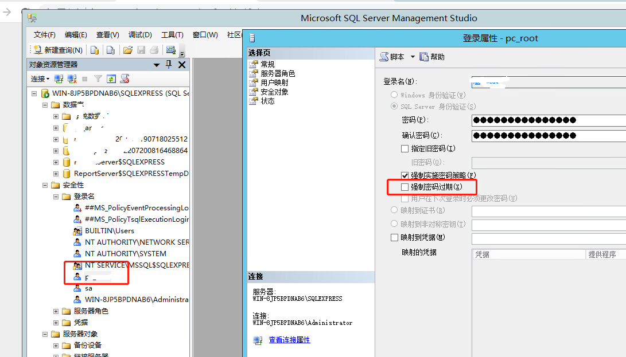
Task: Toggle the 强制密码过期 checkbox
Action: tap(405, 187)
